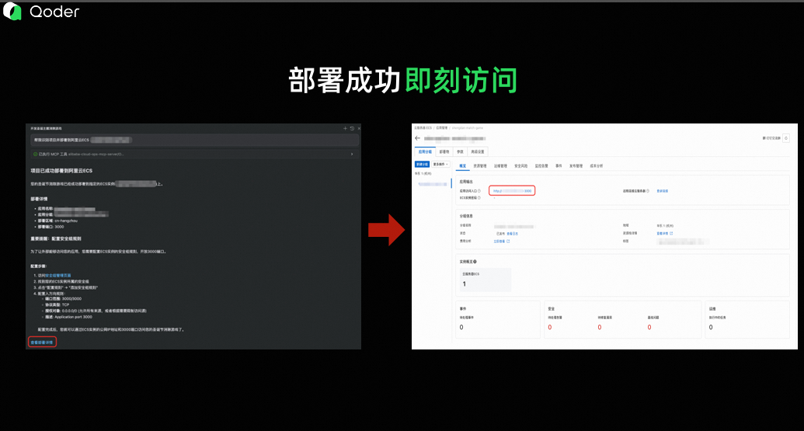The width and height of the screenshot is (804, 431).
Task: Close the Qoder chat panel with X icon
Action: point(359,129)
